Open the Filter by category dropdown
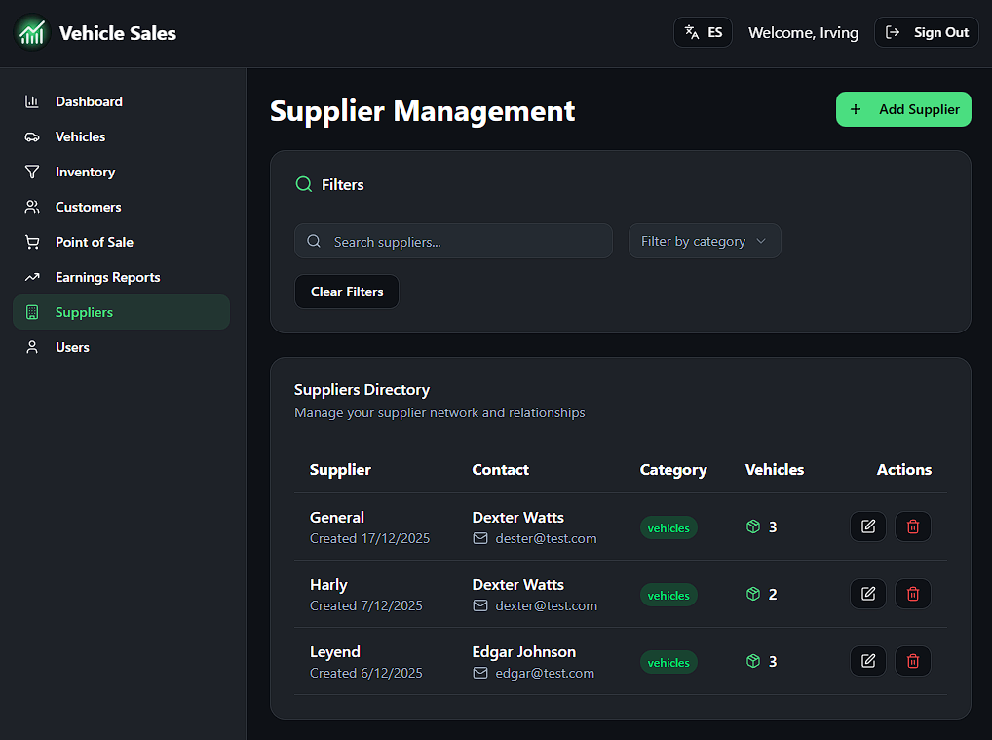The height and width of the screenshot is (740, 992). point(705,241)
